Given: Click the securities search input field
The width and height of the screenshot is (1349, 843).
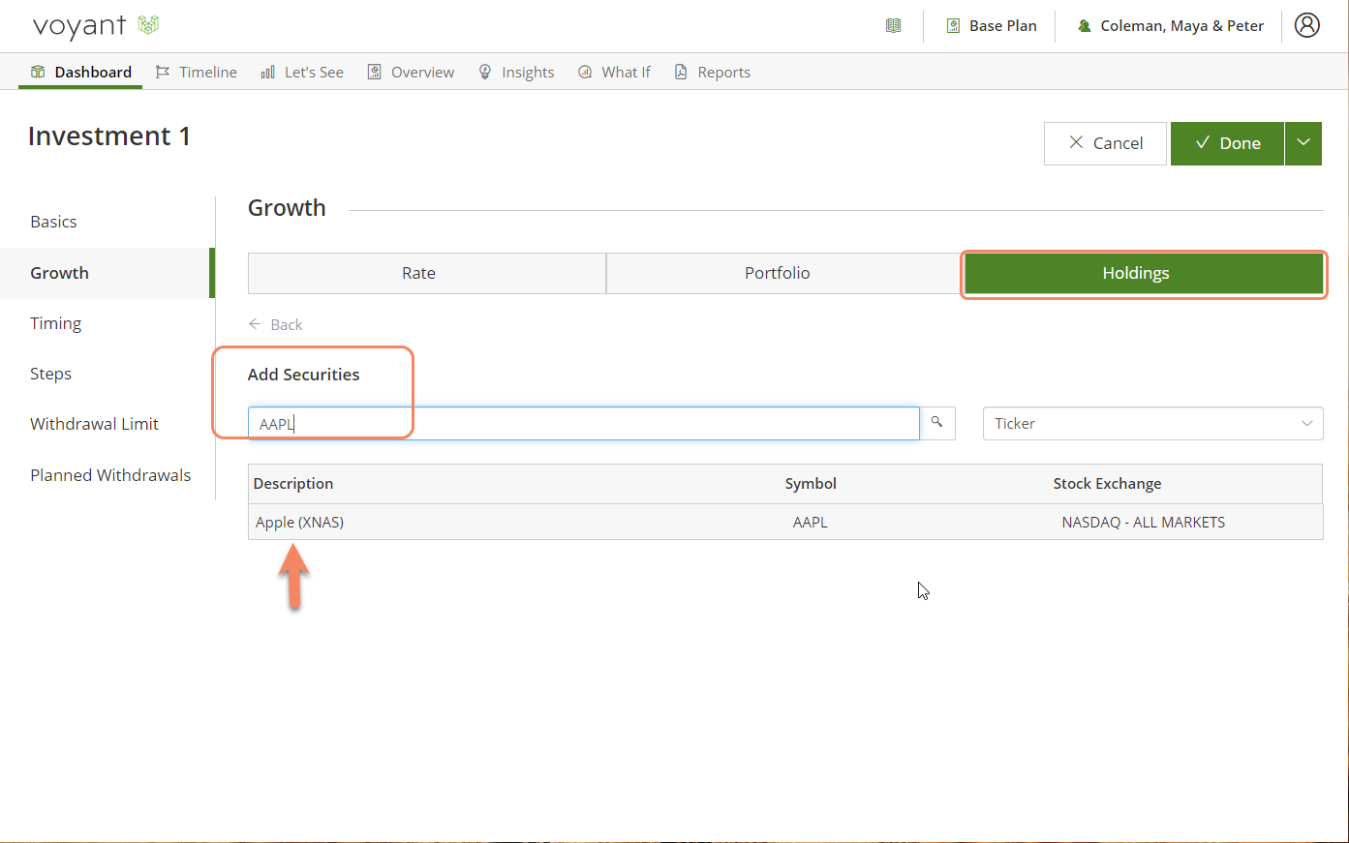Looking at the screenshot, I should (584, 423).
